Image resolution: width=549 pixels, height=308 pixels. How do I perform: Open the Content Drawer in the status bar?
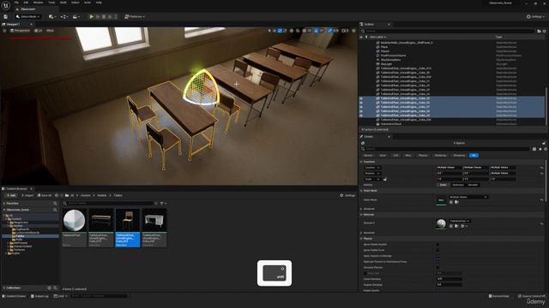click(x=15, y=296)
